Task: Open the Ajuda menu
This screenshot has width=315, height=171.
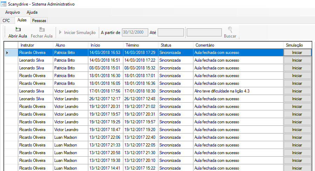Action: [32, 12]
